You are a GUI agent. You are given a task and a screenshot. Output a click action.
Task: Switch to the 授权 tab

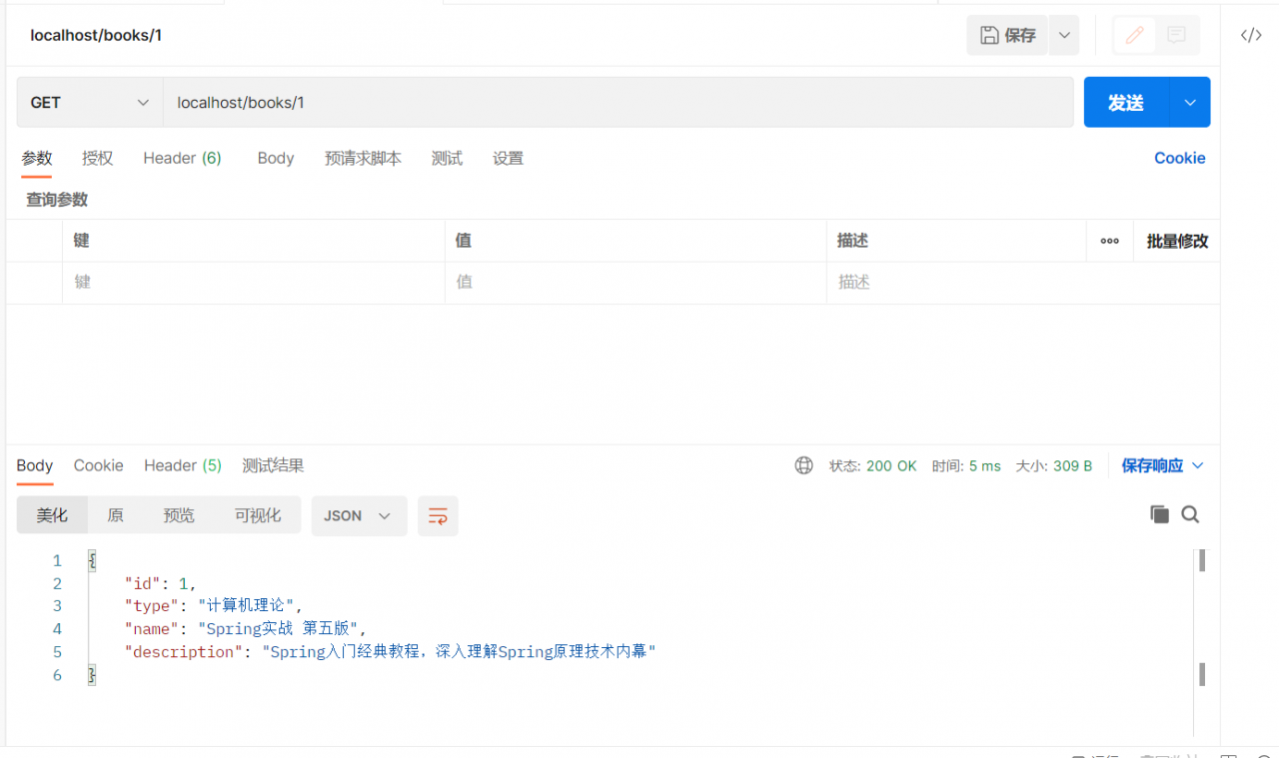(x=98, y=158)
